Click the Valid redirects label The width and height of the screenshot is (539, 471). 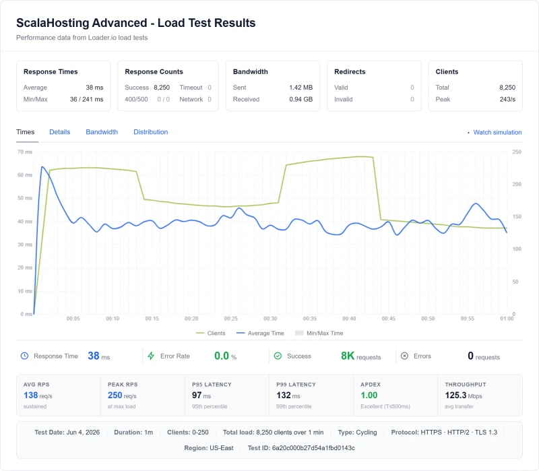[x=341, y=88]
